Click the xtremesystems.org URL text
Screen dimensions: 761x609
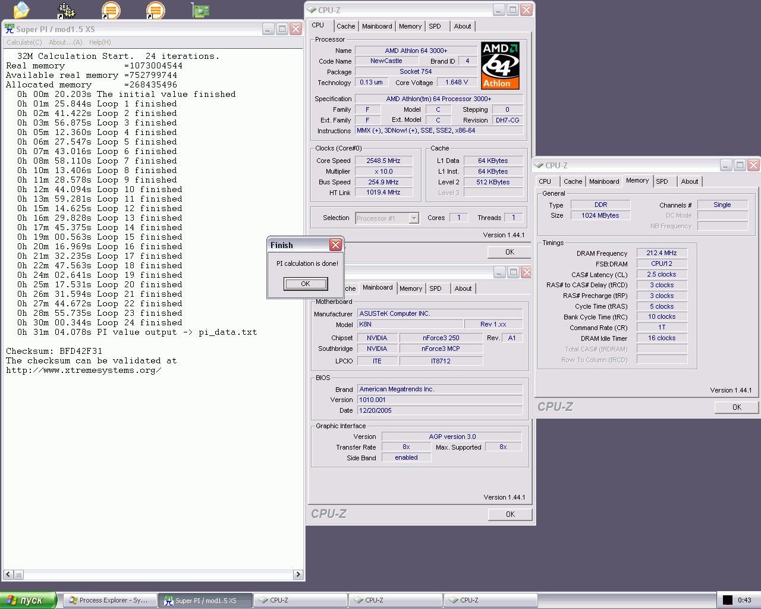point(84,370)
